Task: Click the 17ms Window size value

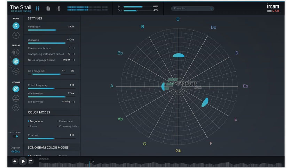Action: tap(71, 93)
